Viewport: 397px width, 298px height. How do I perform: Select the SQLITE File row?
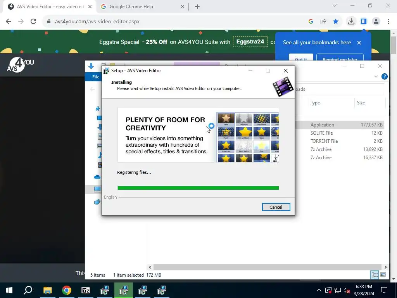(339, 133)
